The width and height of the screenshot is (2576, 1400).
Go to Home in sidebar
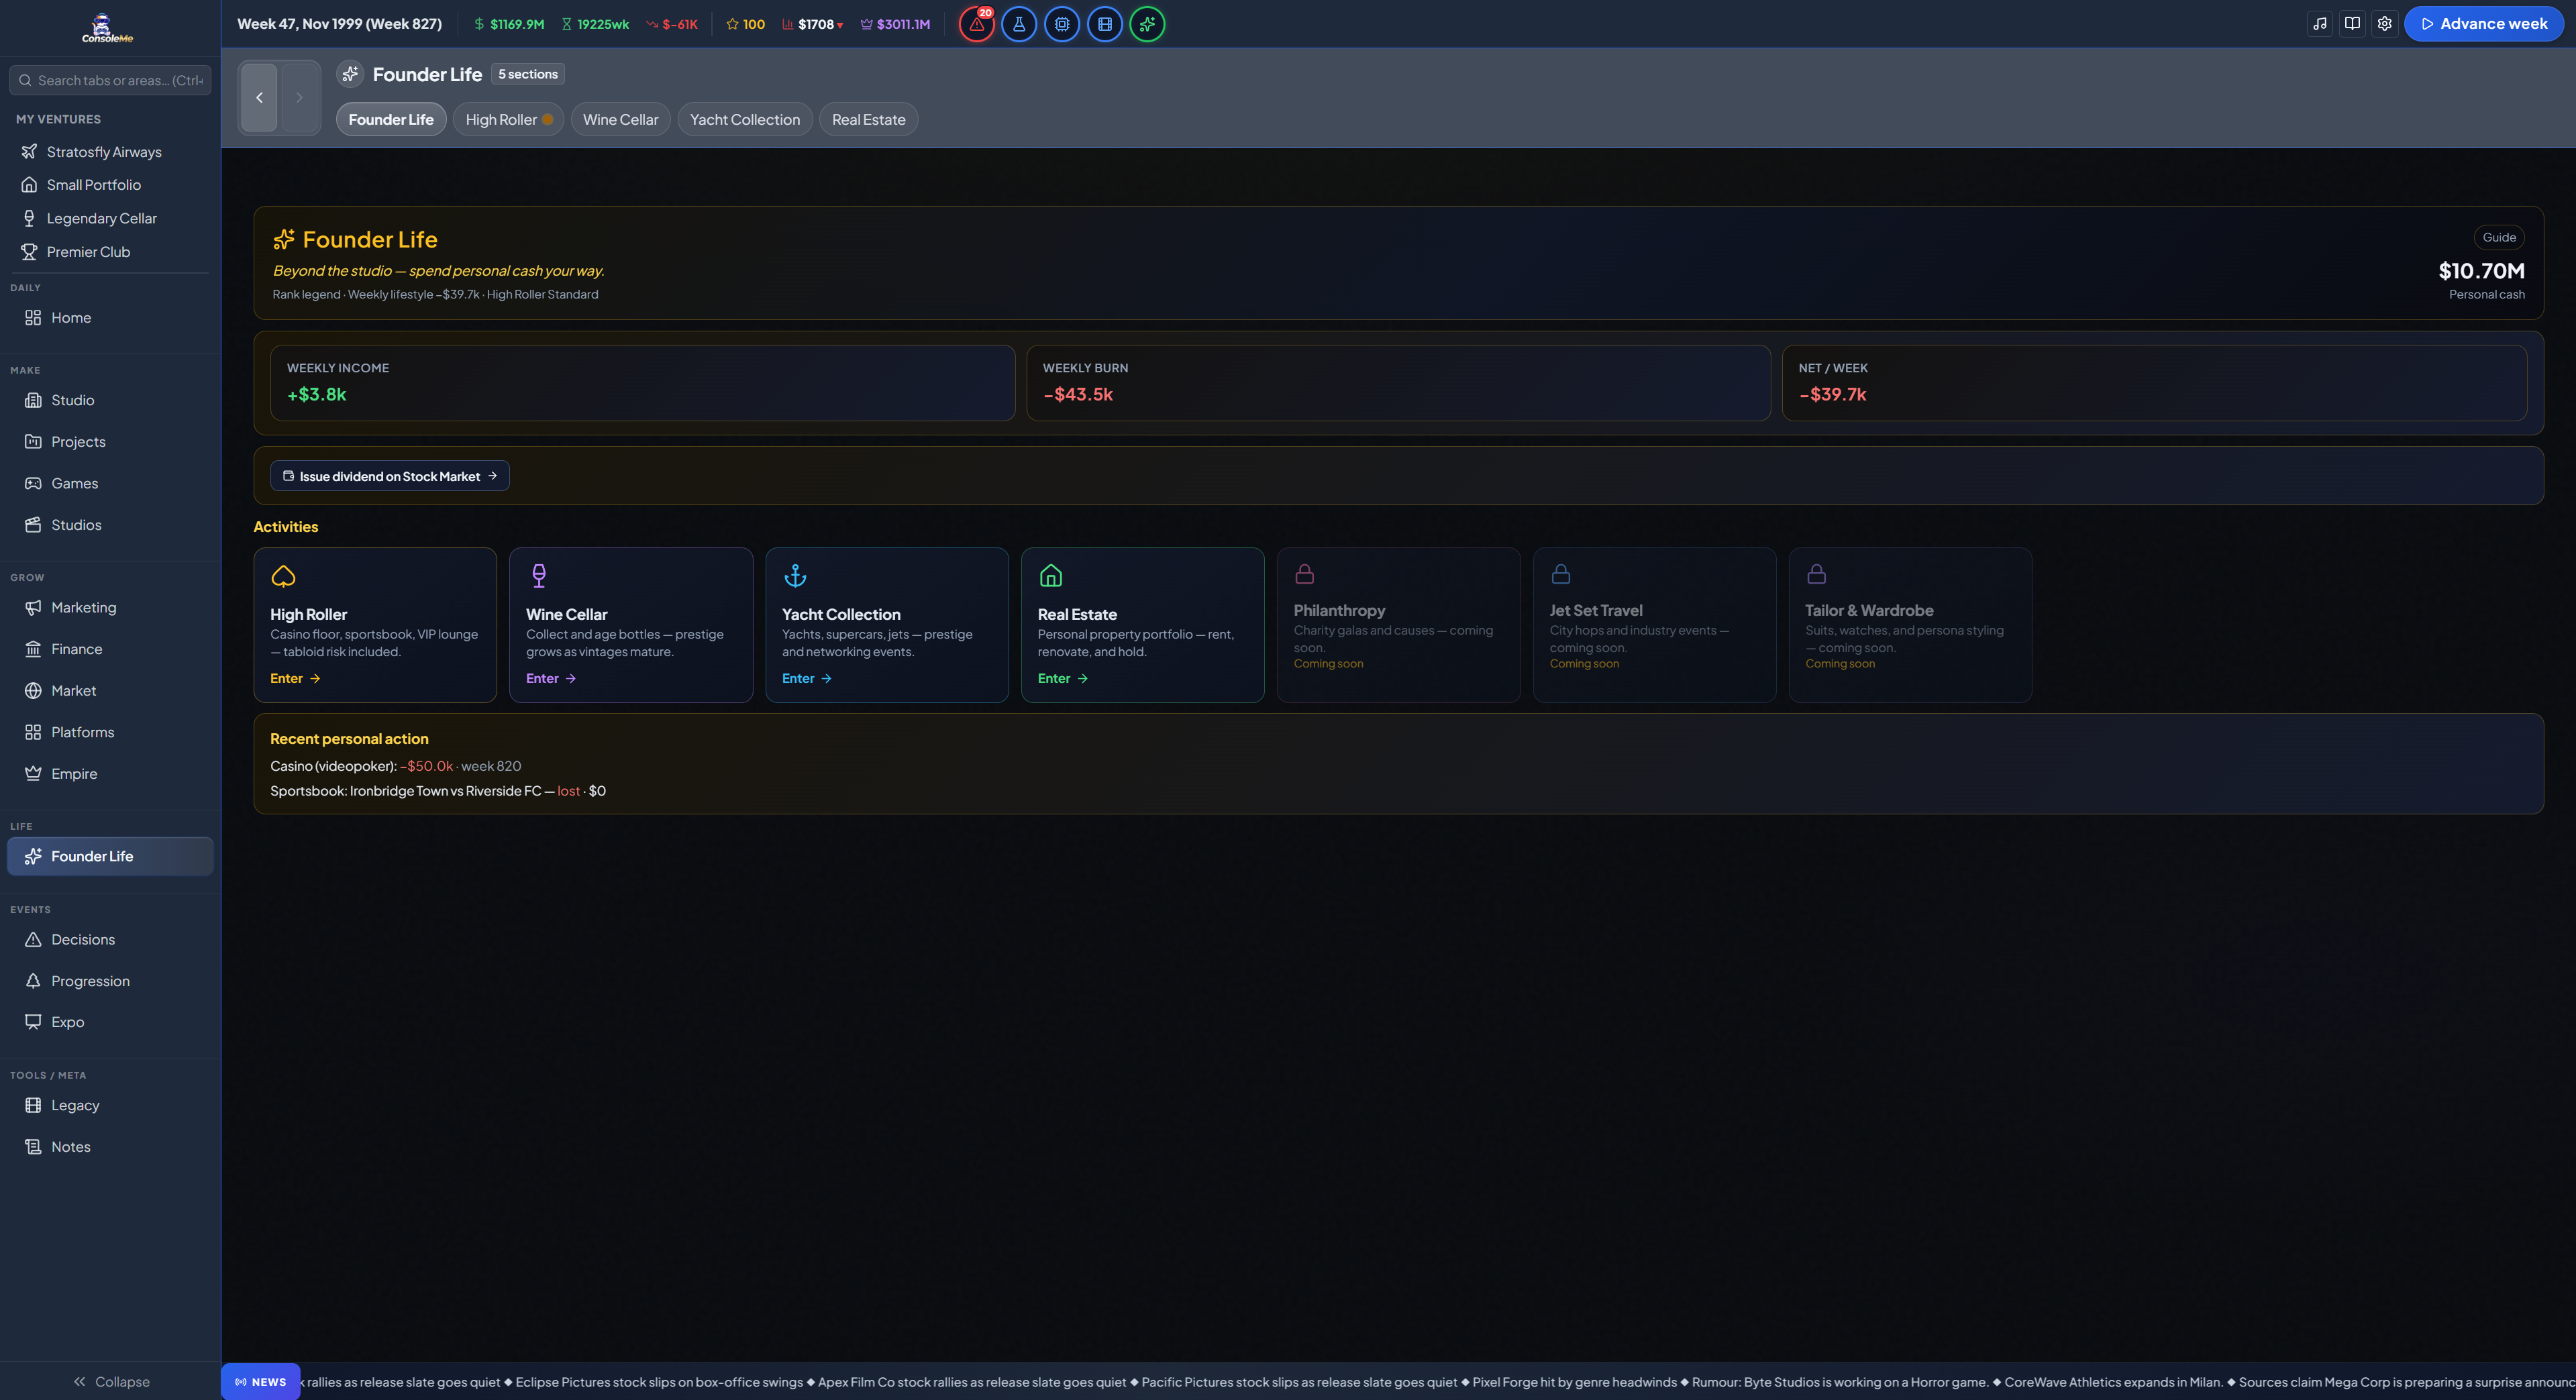110,318
